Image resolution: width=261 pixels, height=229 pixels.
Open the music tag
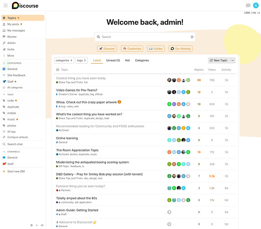pyautogui.click(x=23, y=120)
